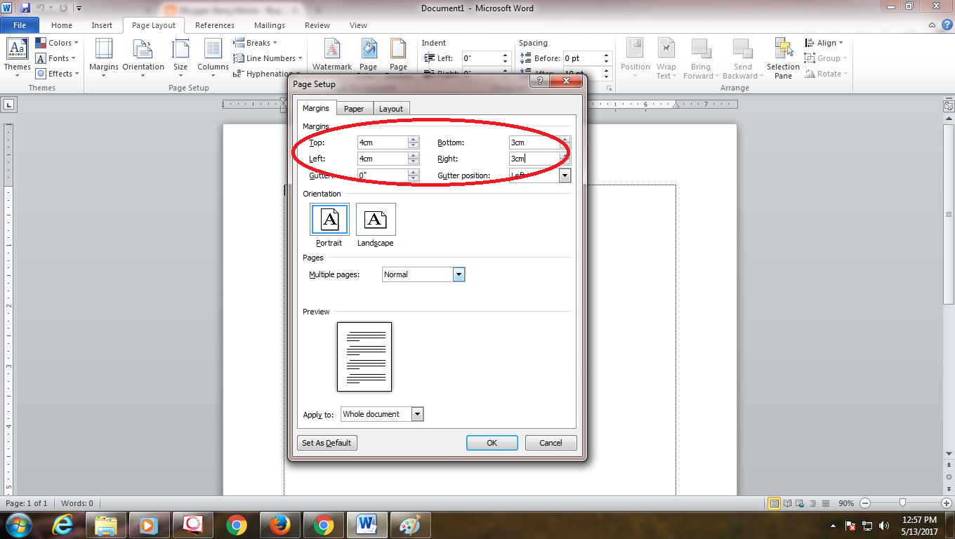Switch to Full Screen Reading view
This screenshot has width=955, height=539.
pos(787,503)
